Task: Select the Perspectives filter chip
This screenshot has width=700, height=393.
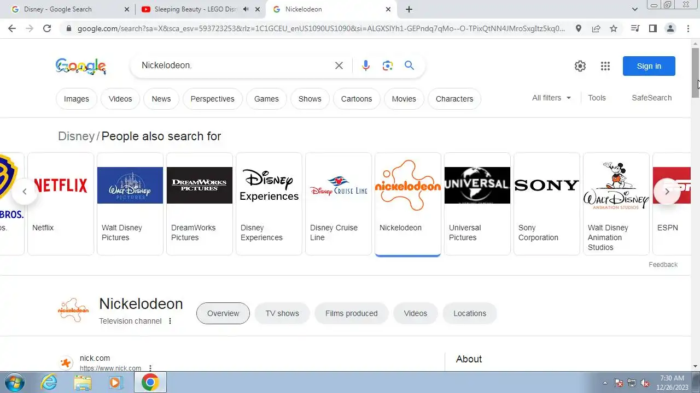Action: [212, 99]
